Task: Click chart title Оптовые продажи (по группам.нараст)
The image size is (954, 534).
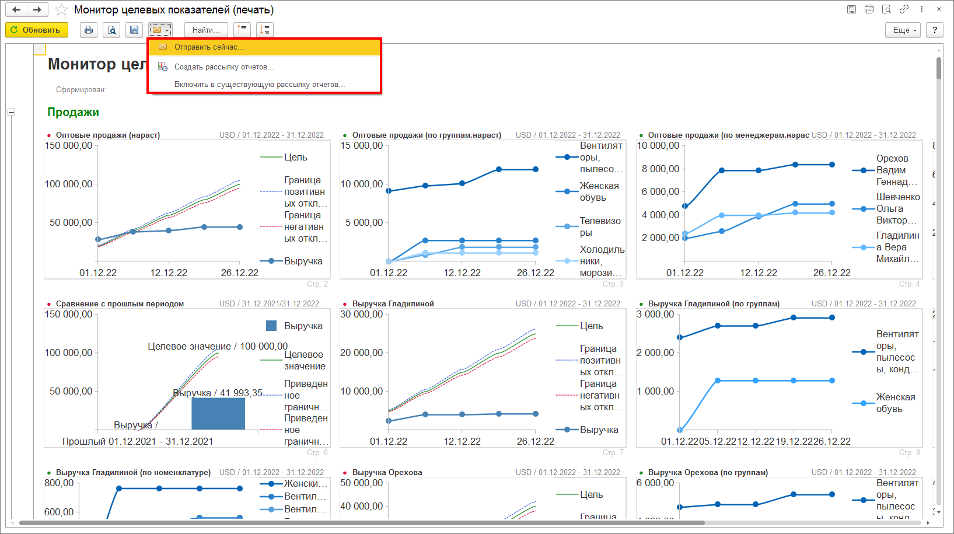Action: tap(427, 135)
